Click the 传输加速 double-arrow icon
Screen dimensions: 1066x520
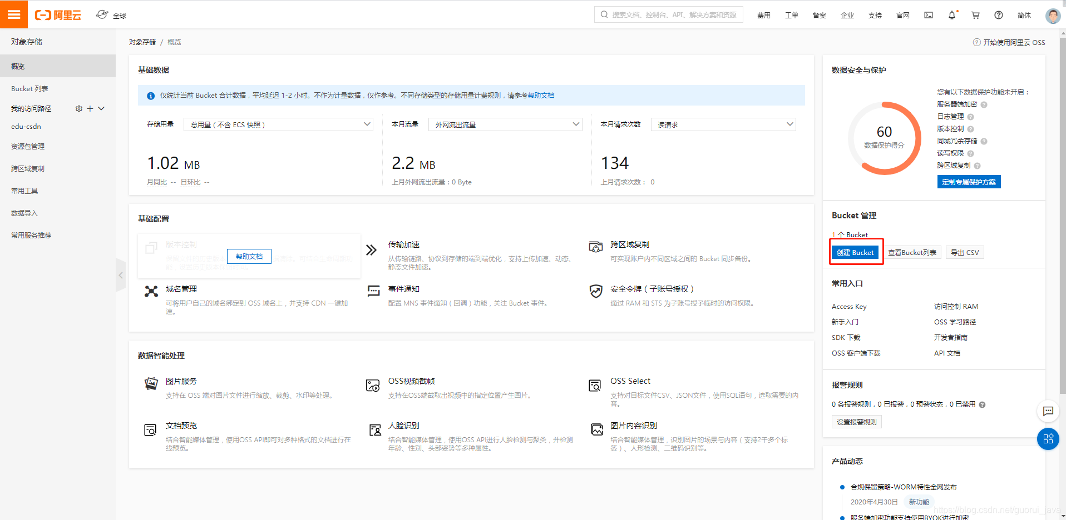pos(372,250)
